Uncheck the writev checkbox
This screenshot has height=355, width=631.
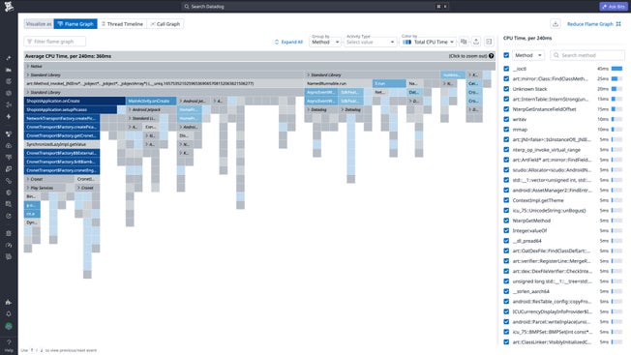[506, 119]
